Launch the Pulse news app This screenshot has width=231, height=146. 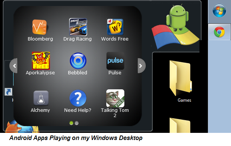click(115, 61)
